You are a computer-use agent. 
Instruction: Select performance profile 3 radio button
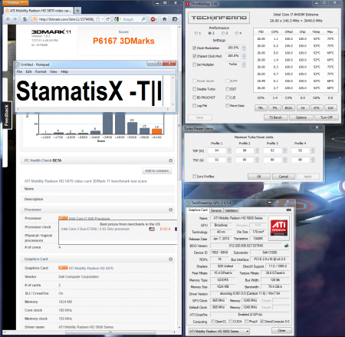(223, 33)
